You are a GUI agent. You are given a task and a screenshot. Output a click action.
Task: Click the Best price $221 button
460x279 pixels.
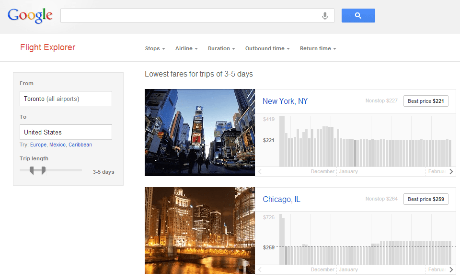point(425,101)
